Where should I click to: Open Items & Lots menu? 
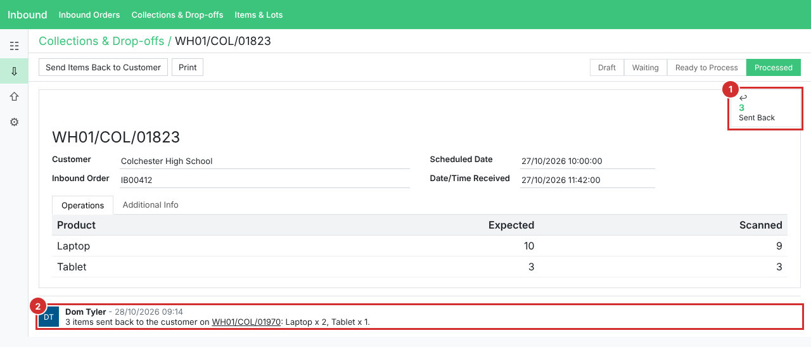coord(259,15)
